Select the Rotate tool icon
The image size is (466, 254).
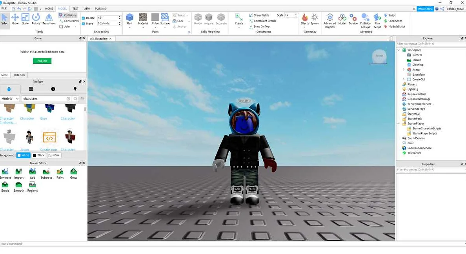(x=36, y=17)
